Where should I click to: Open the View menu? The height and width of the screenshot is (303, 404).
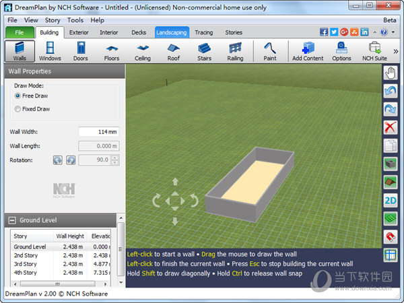click(x=31, y=20)
